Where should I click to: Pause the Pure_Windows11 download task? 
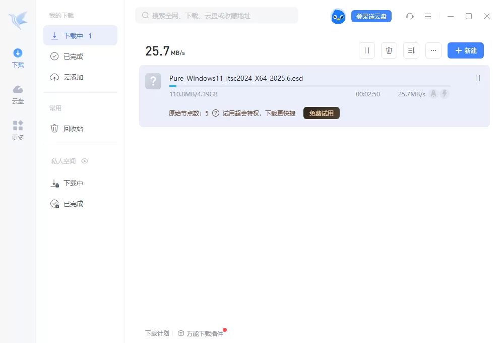tap(477, 78)
